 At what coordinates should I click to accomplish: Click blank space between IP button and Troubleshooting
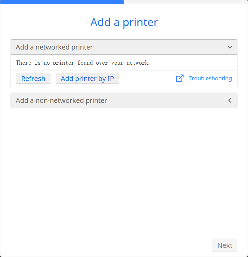tap(147, 79)
